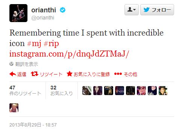Click the orianthi profile avatar

18,13
